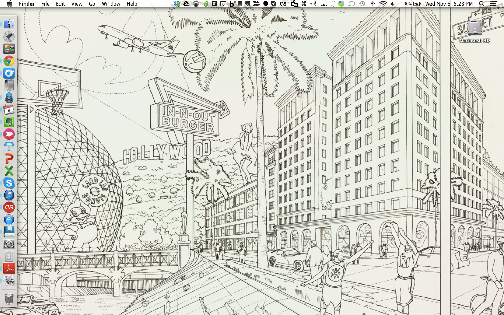This screenshot has height=315, width=504.
Task: Click bookmark ribbon icon in menu bar
Action: (x=240, y=4)
